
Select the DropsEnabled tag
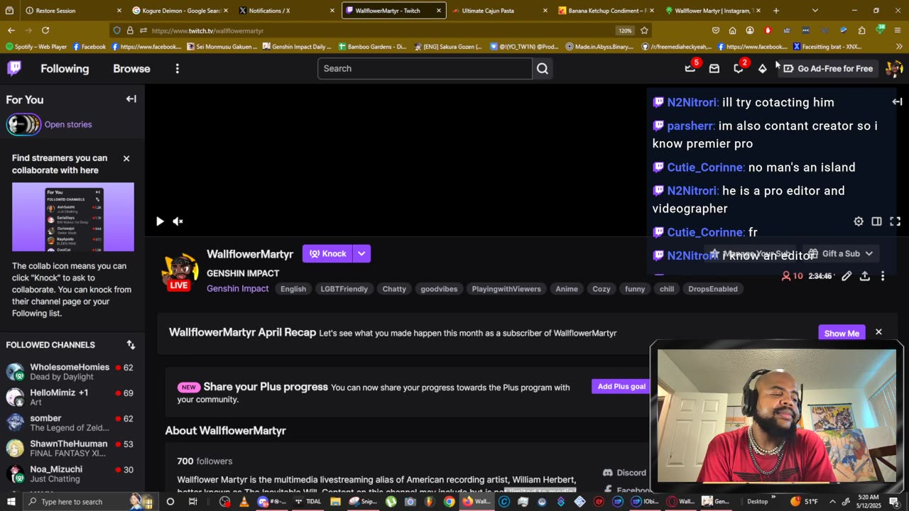712,289
